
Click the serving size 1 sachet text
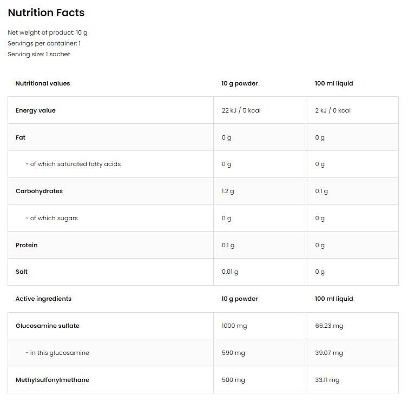click(x=39, y=54)
